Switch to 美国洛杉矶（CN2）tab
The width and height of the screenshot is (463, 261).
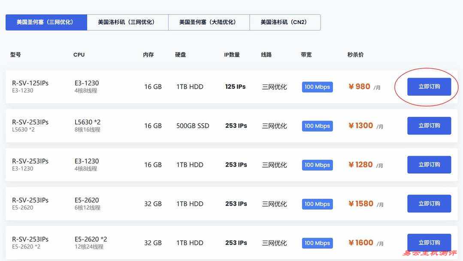[x=284, y=22]
